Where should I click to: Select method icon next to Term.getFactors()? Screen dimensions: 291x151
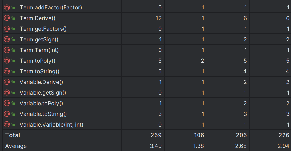(x=7, y=29)
